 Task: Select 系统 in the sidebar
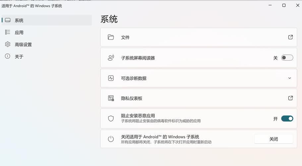(47, 20)
